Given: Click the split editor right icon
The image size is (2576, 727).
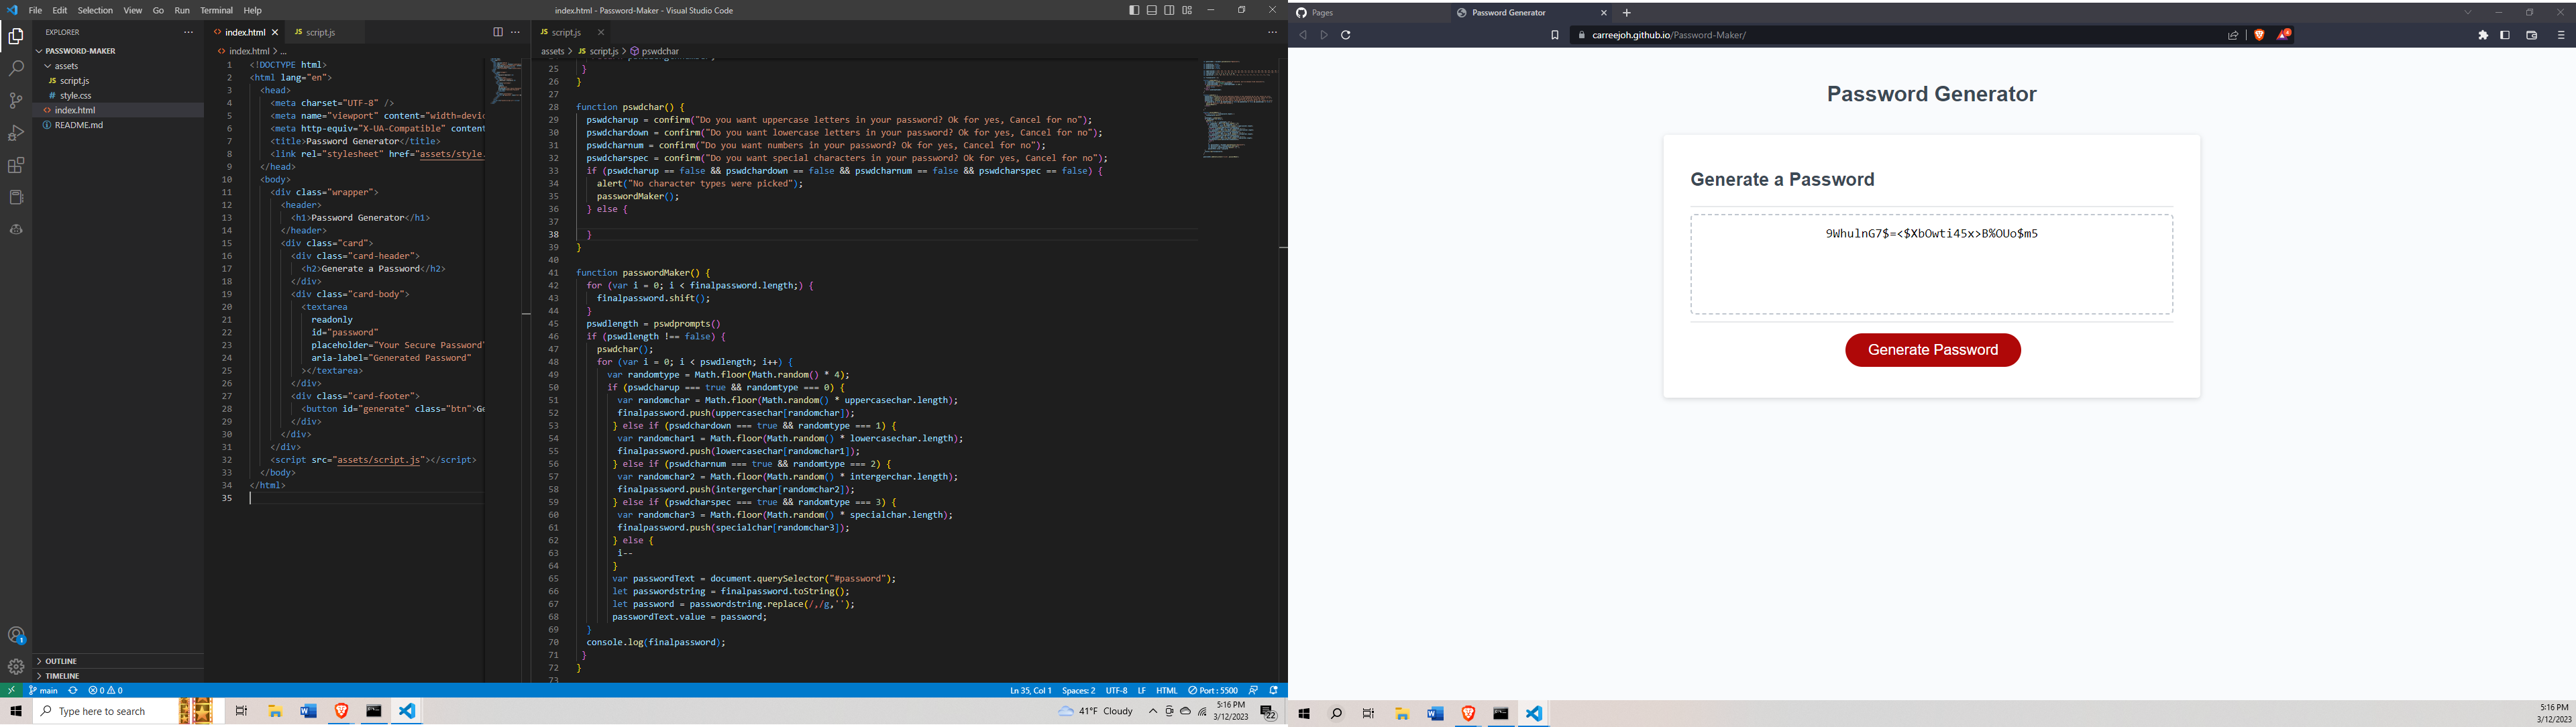Looking at the screenshot, I should [497, 32].
